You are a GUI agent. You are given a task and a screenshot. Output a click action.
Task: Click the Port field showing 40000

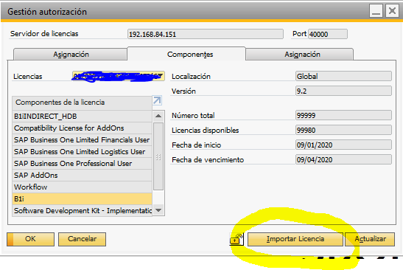(328, 34)
